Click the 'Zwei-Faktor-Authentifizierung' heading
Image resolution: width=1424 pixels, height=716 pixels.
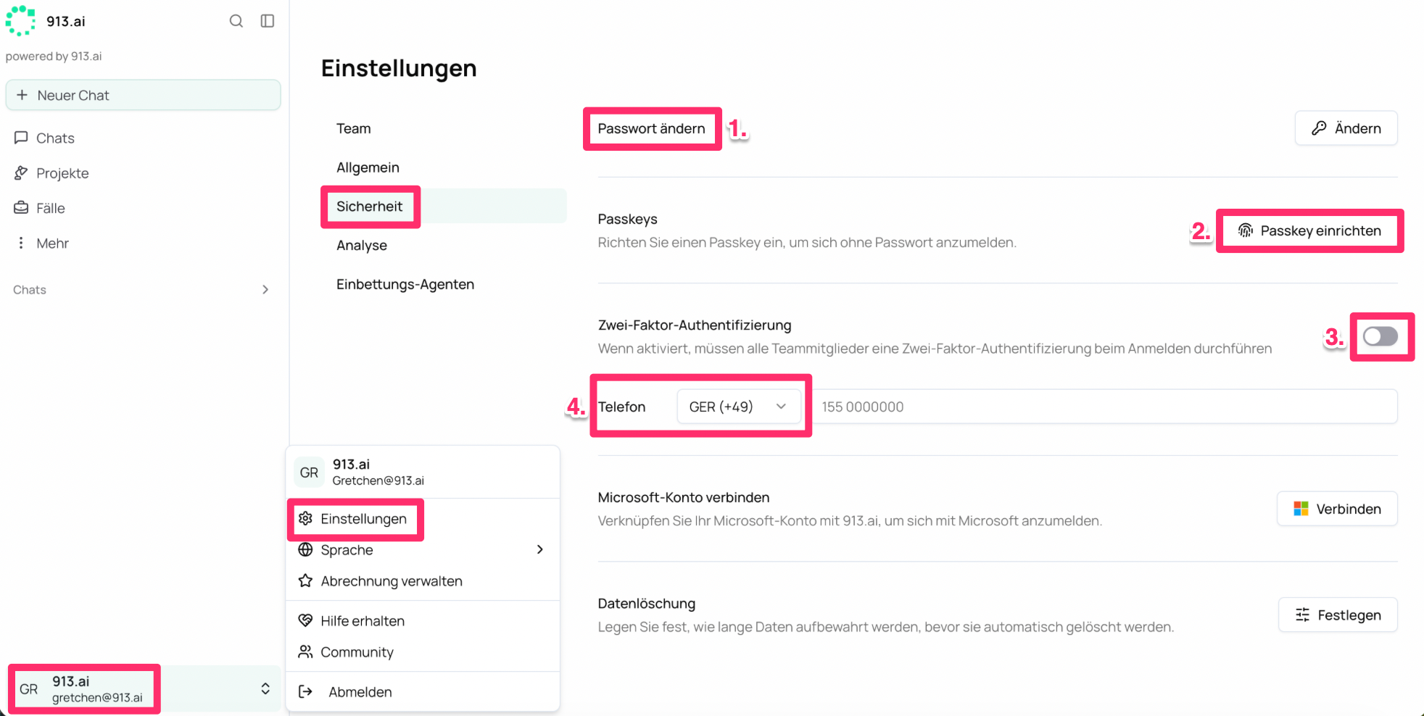coord(695,325)
